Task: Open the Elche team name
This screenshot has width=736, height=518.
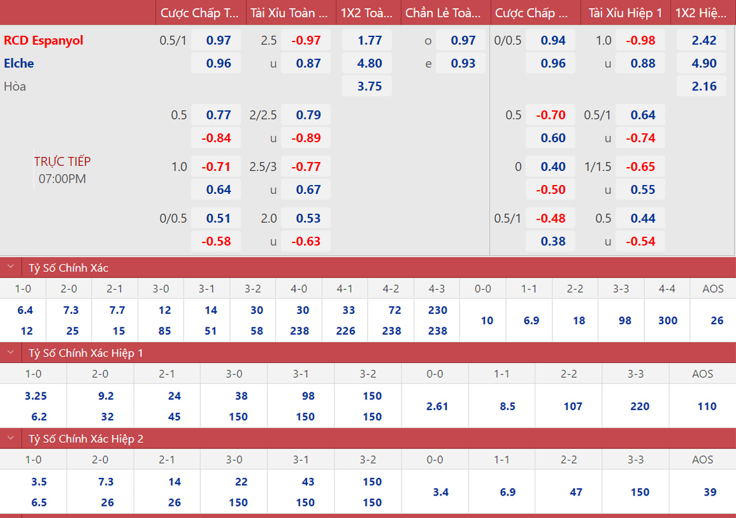Action: point(18,63)
